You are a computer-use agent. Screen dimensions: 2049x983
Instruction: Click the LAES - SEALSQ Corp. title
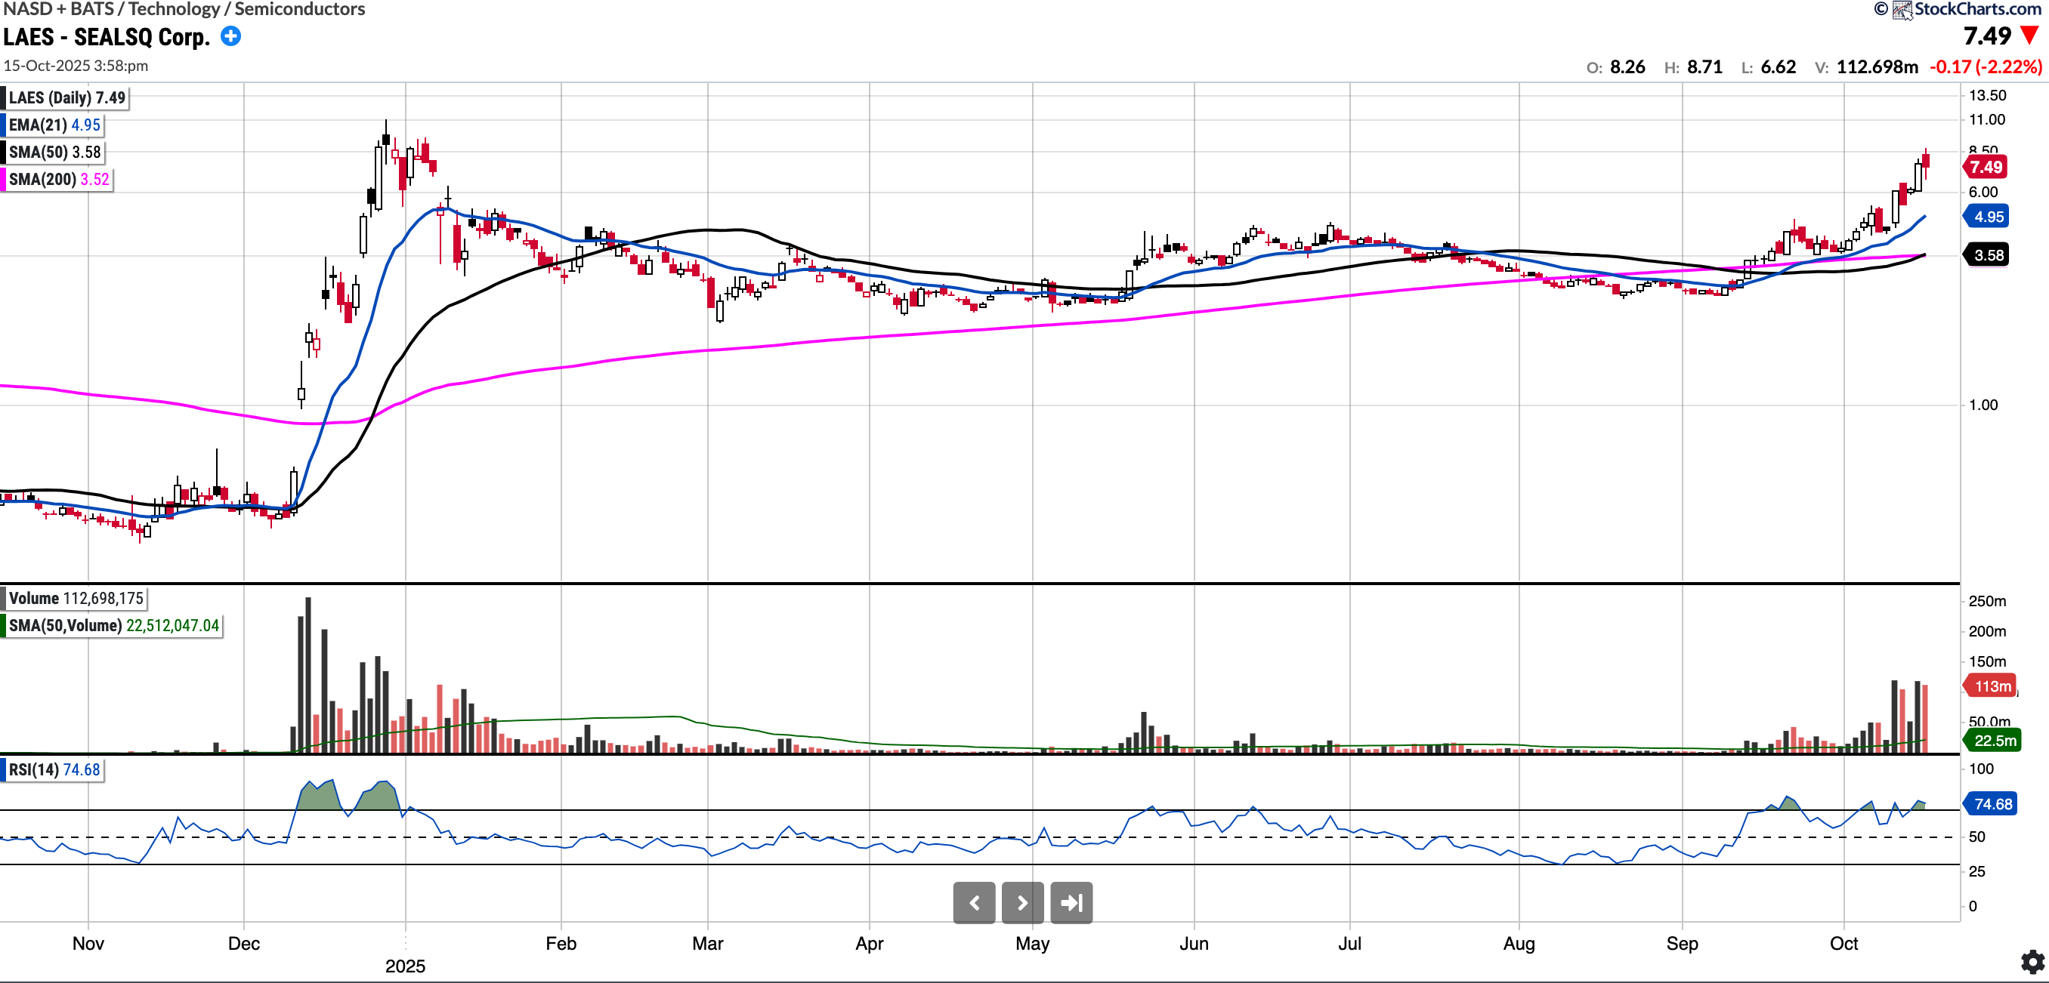click(107, 36)
